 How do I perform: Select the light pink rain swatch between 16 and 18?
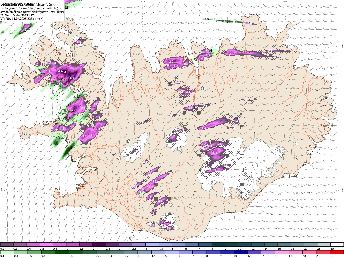[x=281, y=252]
